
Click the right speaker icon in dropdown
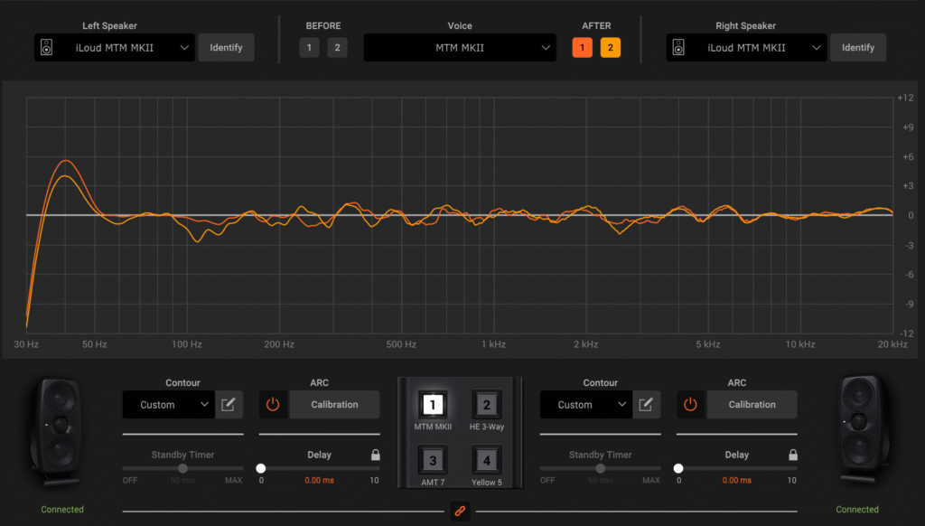[x=679, y=48]
